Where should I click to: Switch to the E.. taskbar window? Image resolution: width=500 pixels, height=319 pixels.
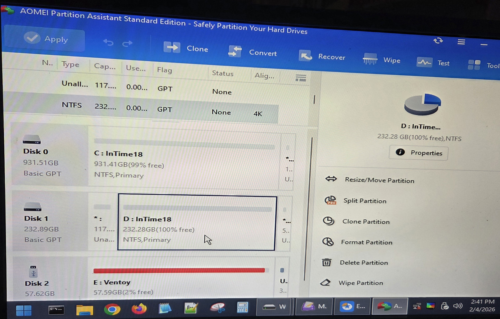[352, 306]
